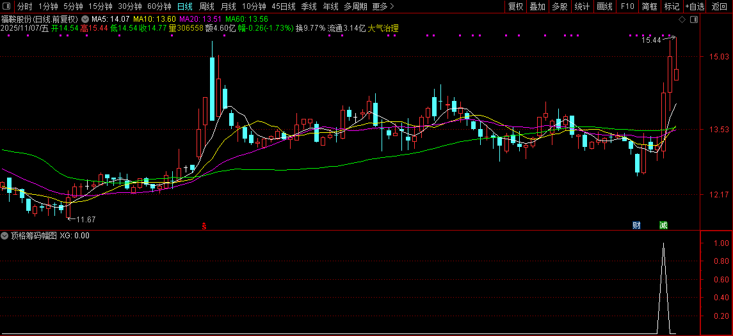Click the 顶格筹码幅图 indicator name
The image size is (733, 336).
click(34, 236)
